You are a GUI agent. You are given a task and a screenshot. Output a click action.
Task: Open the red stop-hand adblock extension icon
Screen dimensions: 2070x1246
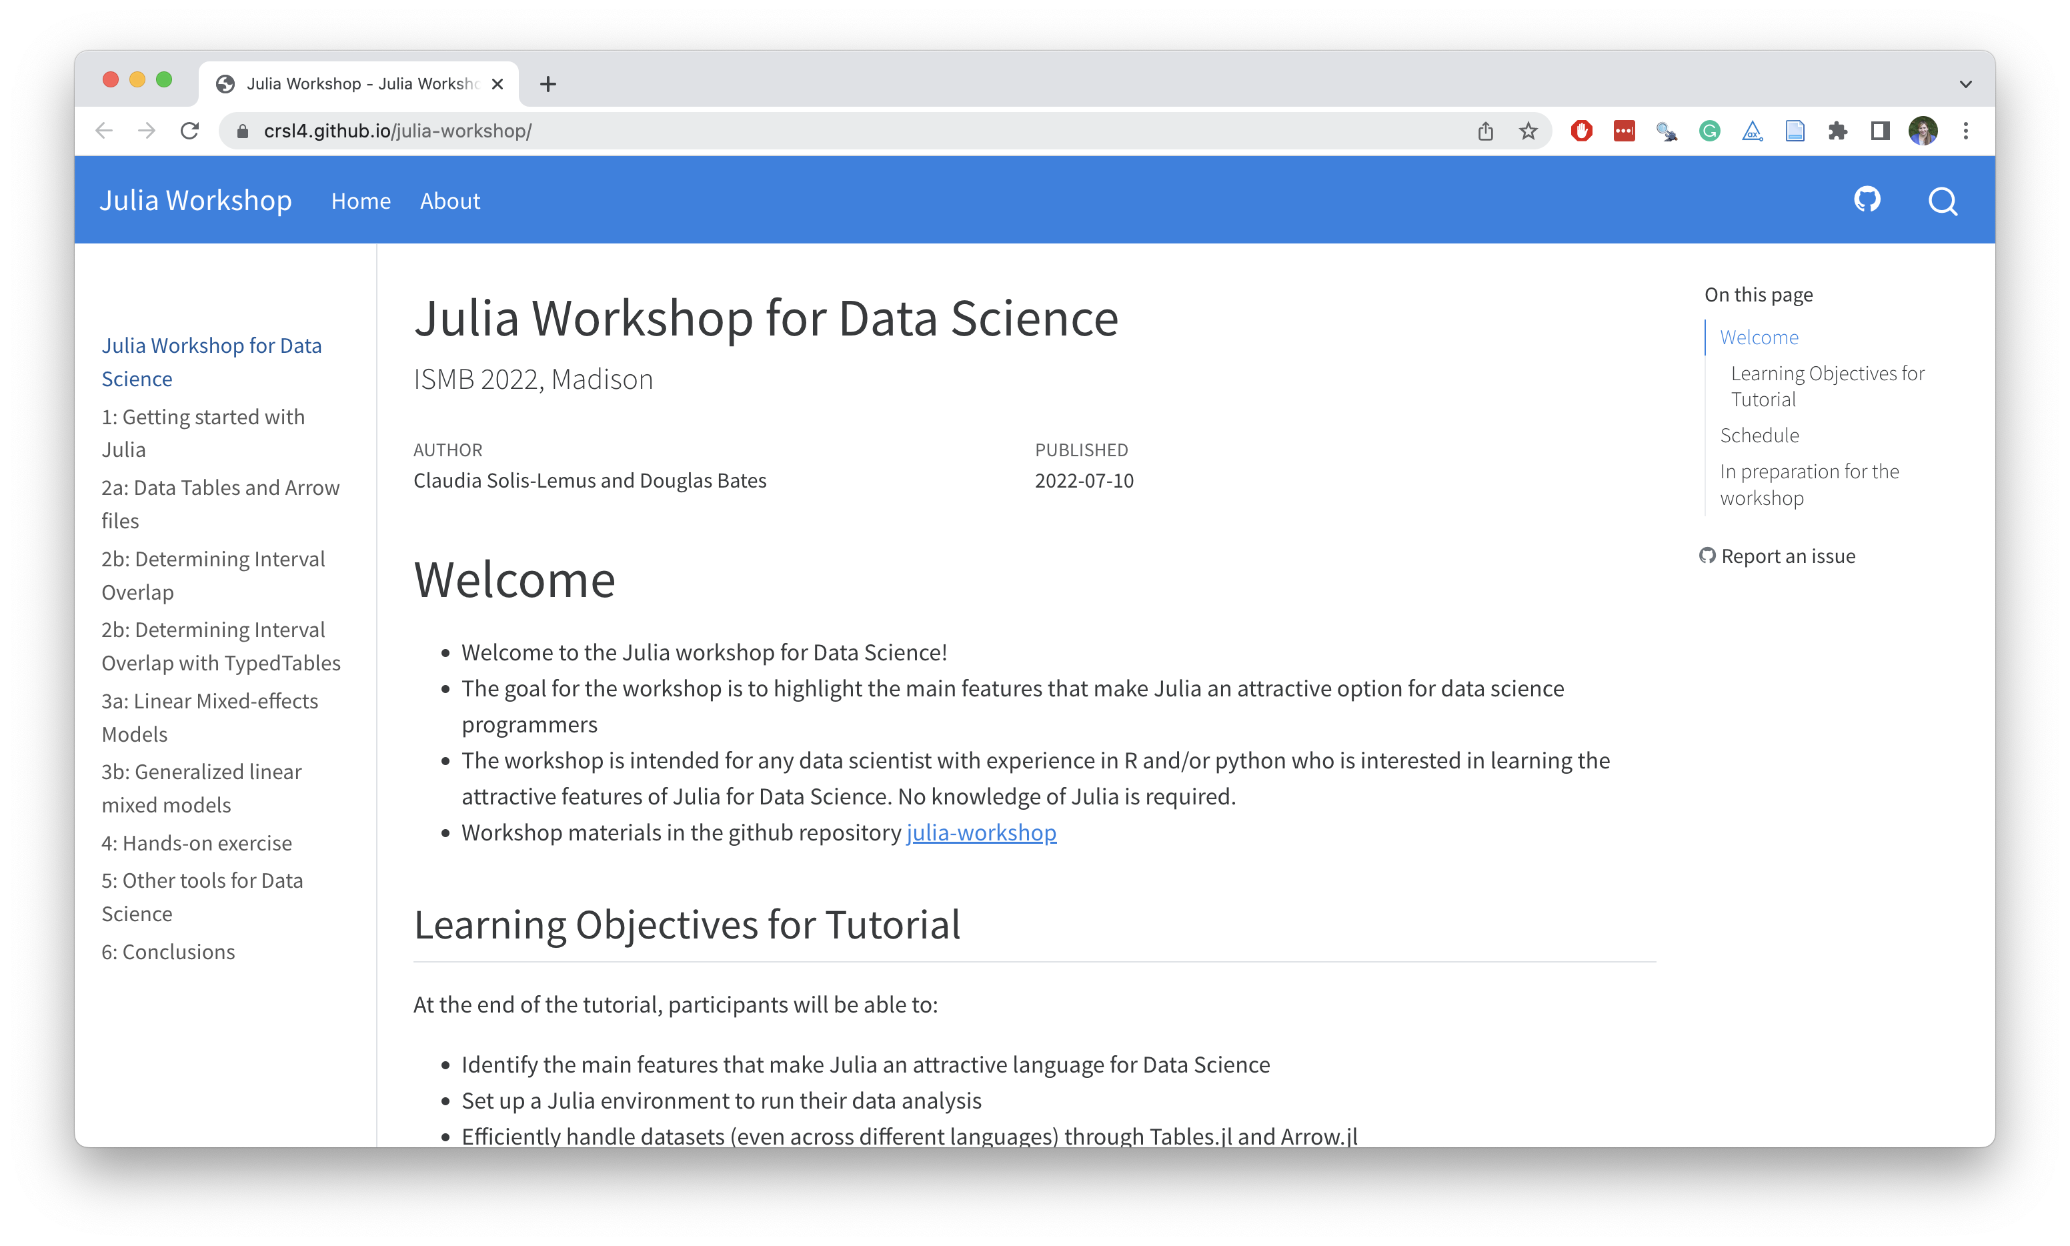pos(1581,131)
